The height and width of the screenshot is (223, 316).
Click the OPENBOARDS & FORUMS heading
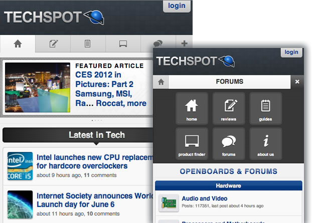229,171
